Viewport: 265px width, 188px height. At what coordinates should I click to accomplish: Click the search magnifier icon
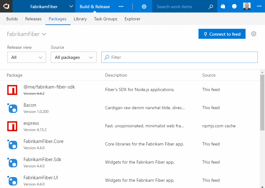[211, 7]
